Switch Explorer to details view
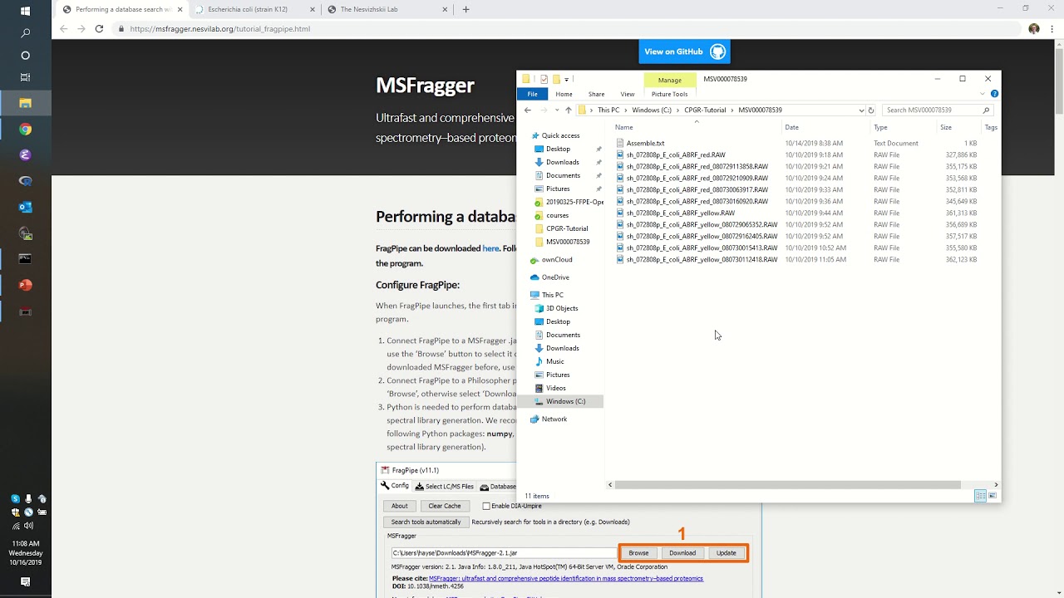Screen dimensions: 1064x598 [980, 496]
